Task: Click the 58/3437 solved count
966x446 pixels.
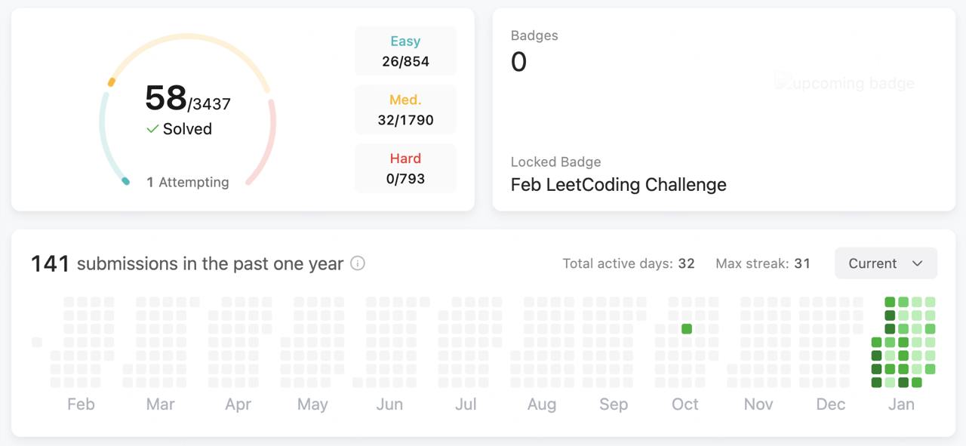Action: pos(187,99)
